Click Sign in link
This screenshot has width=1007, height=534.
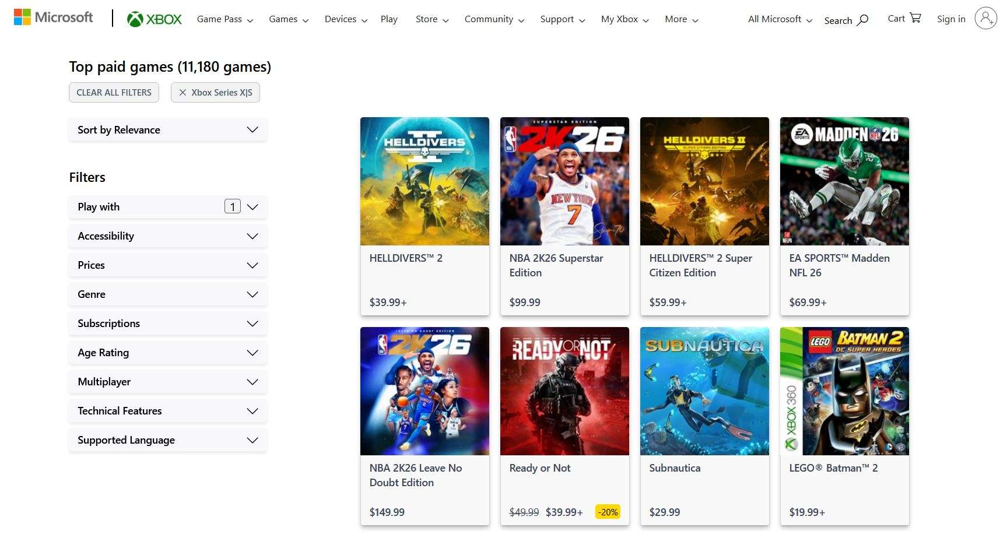pos(951,19)
